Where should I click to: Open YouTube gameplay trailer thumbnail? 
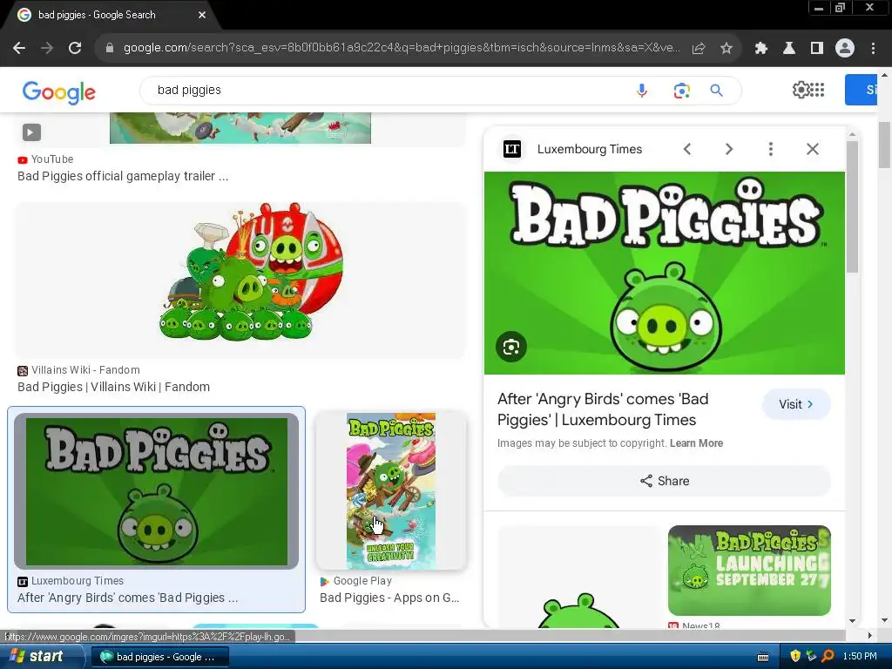240,128
